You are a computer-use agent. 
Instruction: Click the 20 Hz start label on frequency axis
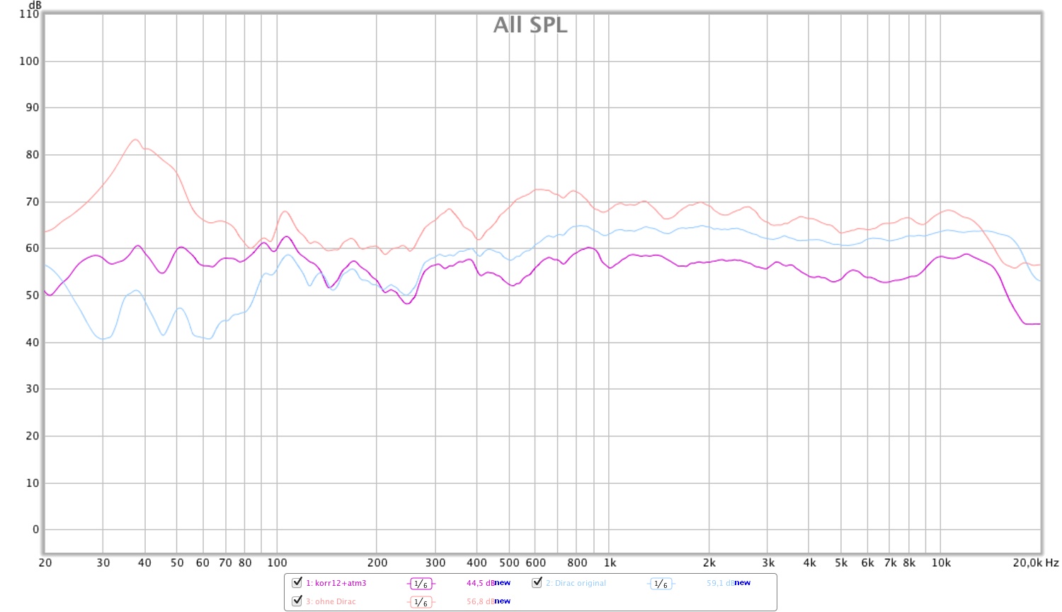pos(45,563)
